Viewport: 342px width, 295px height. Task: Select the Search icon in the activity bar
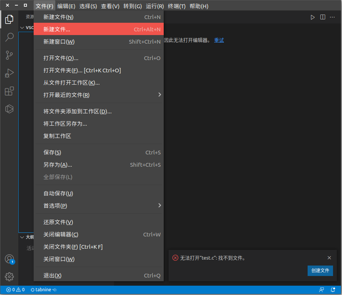(9, 37)
